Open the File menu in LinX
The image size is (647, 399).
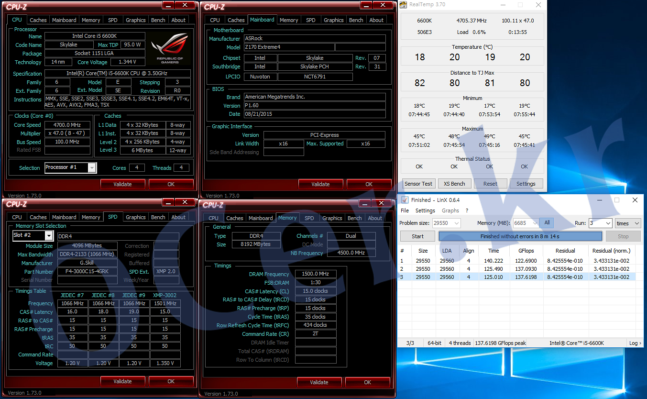[405, 211]
